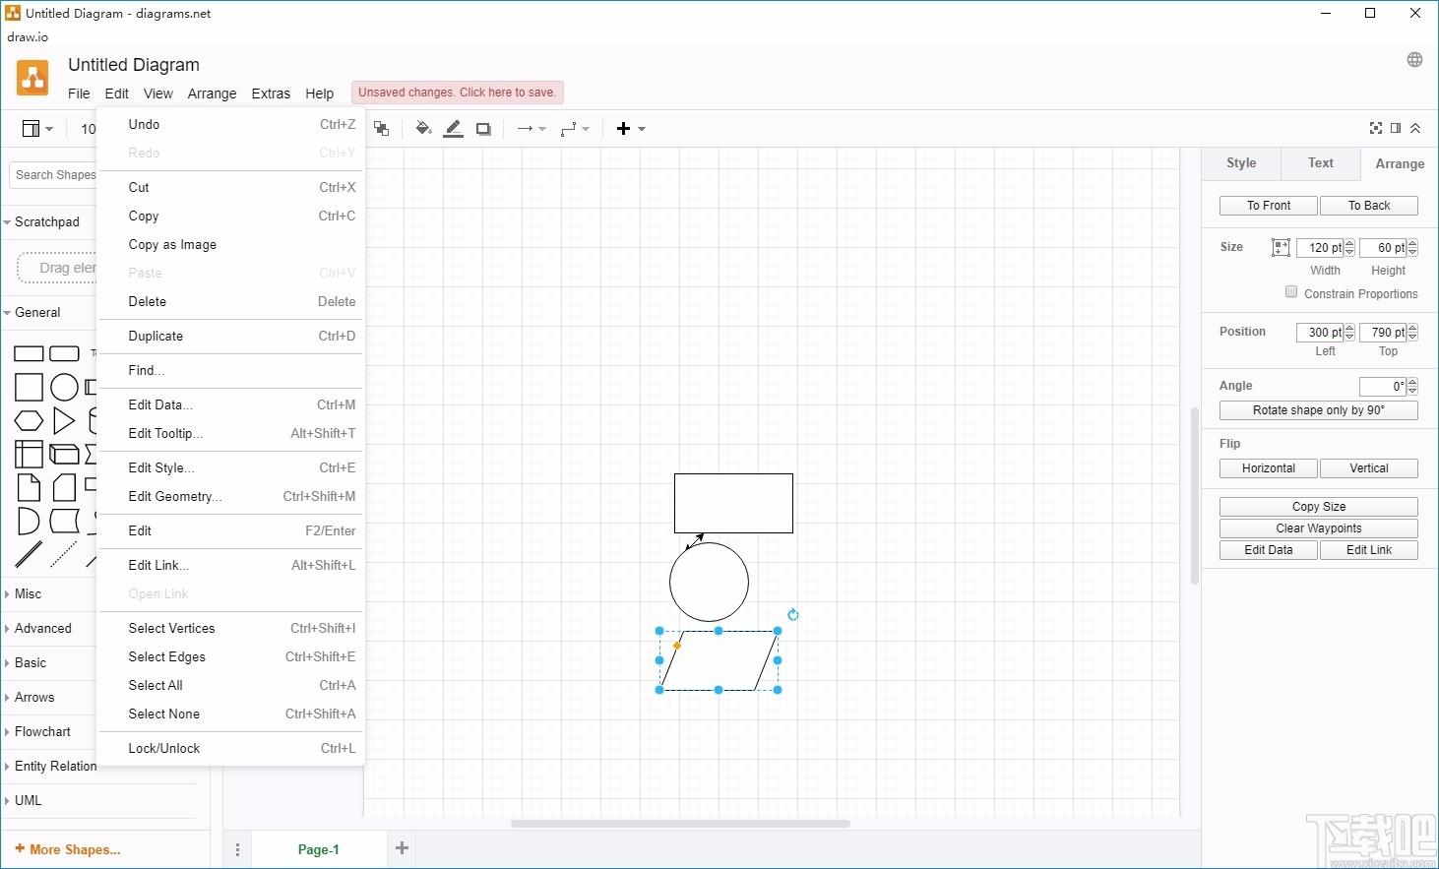Expand the Basic shapes section
This screenshot has height=869, width=1439.
pyautogui.click(x=31, y=663)
